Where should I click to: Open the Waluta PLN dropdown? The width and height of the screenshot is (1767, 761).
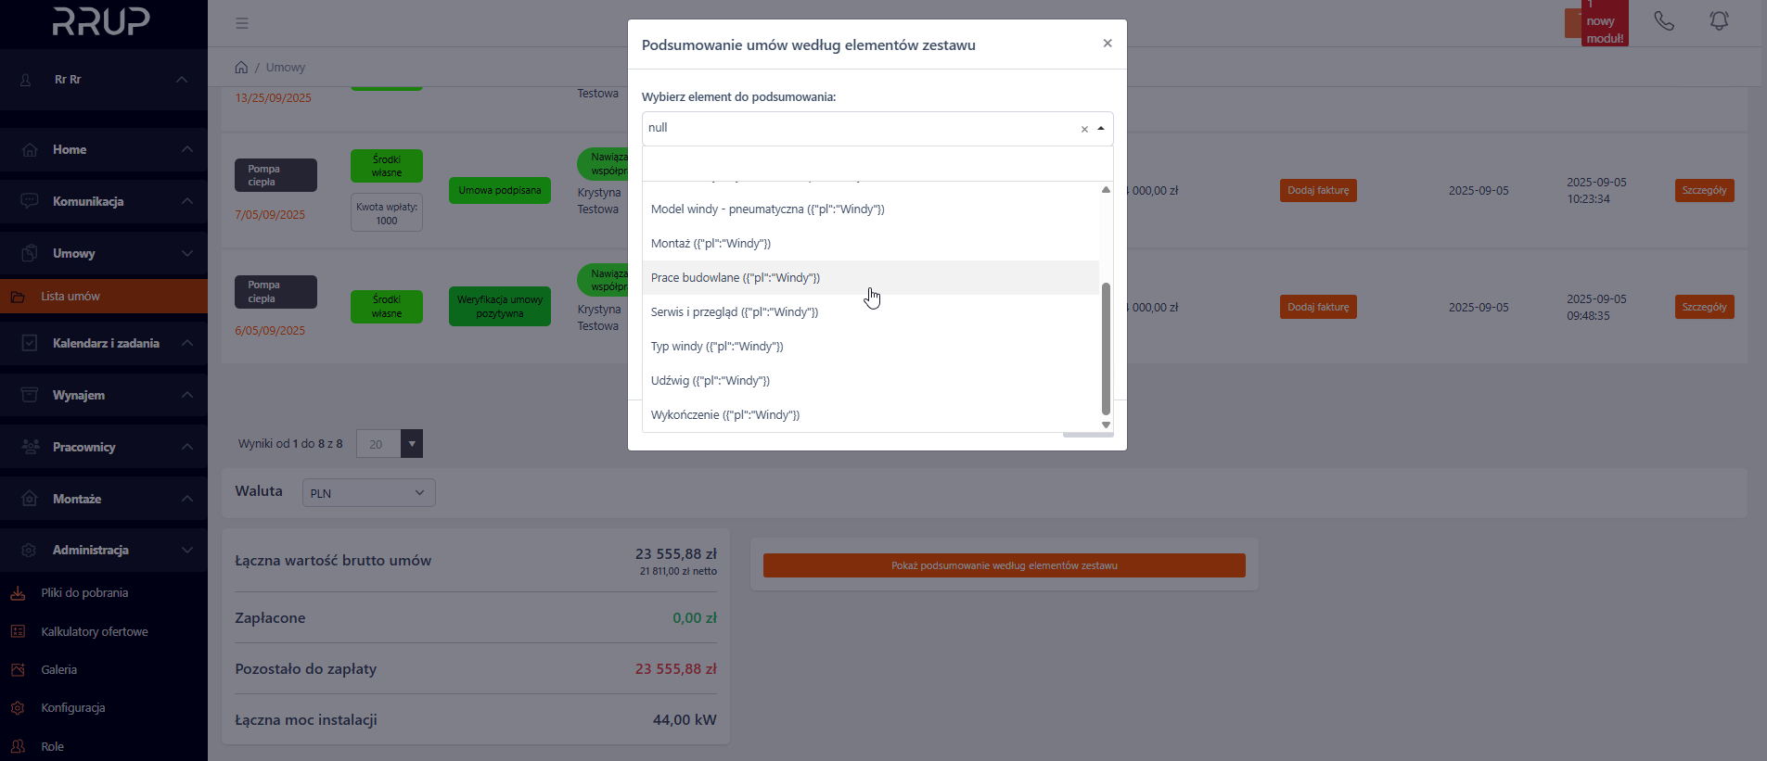pyautogui.click(x=368, y=493)
